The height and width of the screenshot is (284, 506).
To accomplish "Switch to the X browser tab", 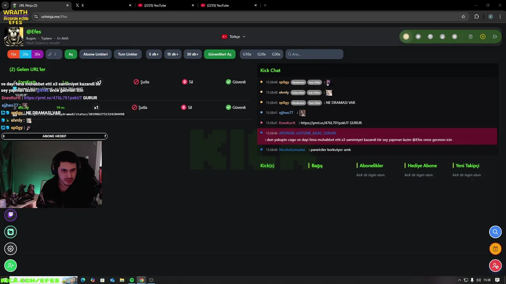I will 104,6.
